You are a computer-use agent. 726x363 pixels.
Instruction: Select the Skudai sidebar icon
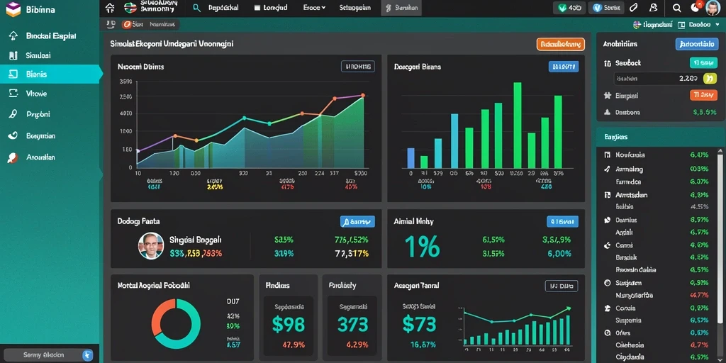[x=13, y=55]
